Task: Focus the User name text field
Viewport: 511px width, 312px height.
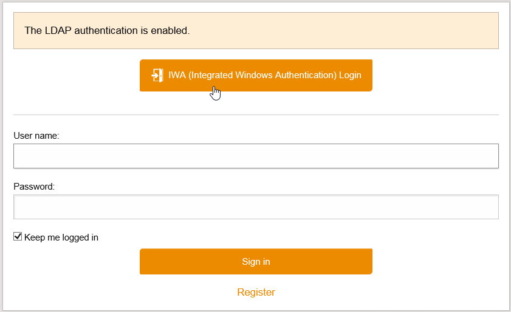Action: tap(256, 156)
